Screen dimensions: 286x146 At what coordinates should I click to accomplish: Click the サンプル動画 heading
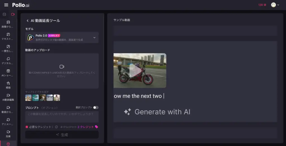click(x=122, y=20)
